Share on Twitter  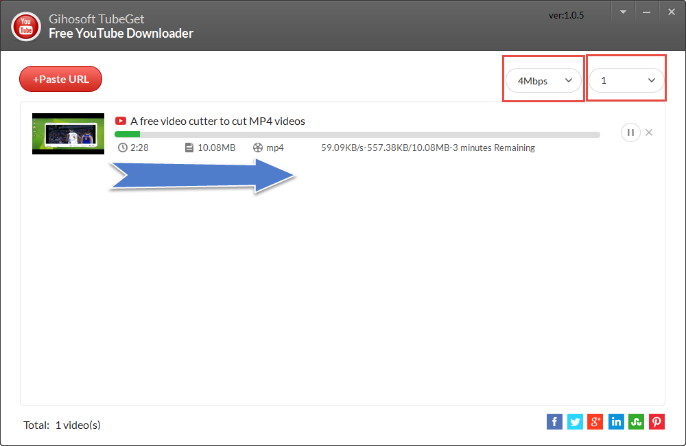pos(575,422)
